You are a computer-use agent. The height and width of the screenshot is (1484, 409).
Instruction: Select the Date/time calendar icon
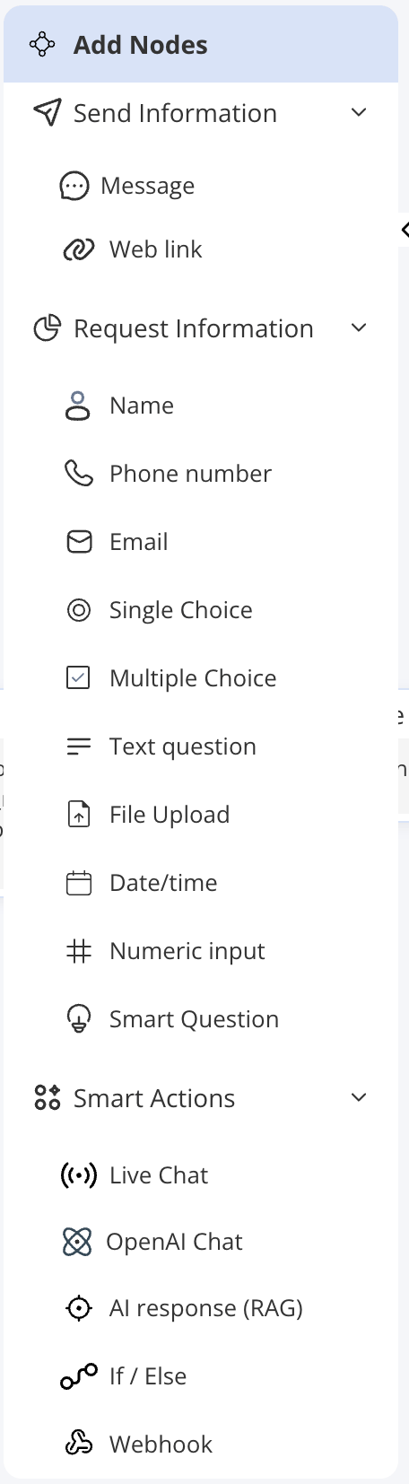coord(79,883)
